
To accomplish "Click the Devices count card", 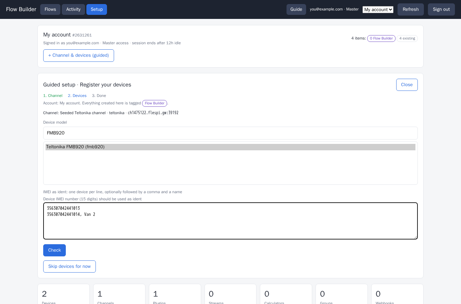I will [x=63, y=294].
